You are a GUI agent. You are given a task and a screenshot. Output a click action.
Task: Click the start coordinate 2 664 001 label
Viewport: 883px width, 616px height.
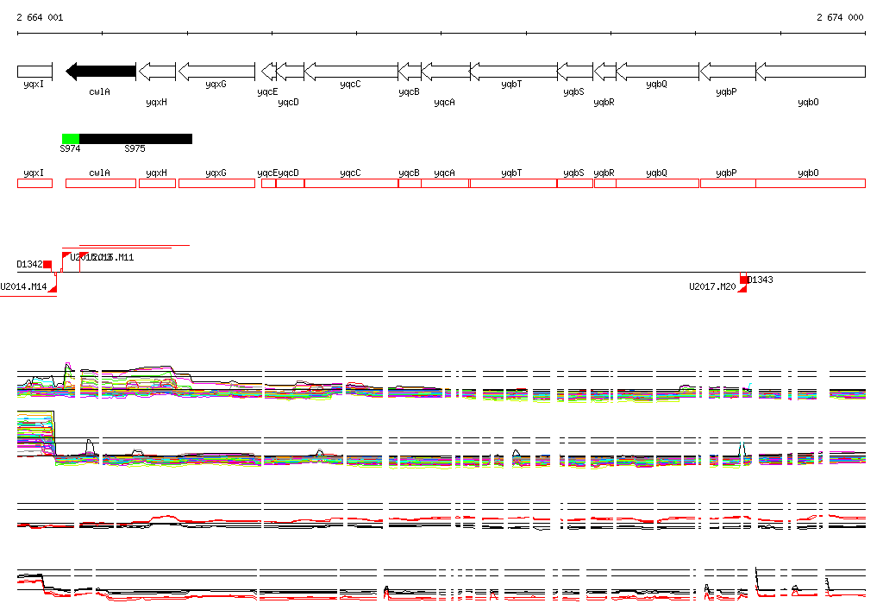tap(40, 17)
